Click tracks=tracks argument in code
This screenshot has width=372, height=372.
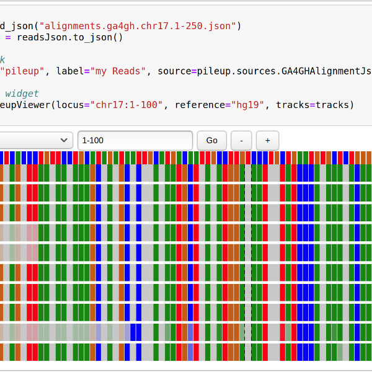[x=315, y=105]
